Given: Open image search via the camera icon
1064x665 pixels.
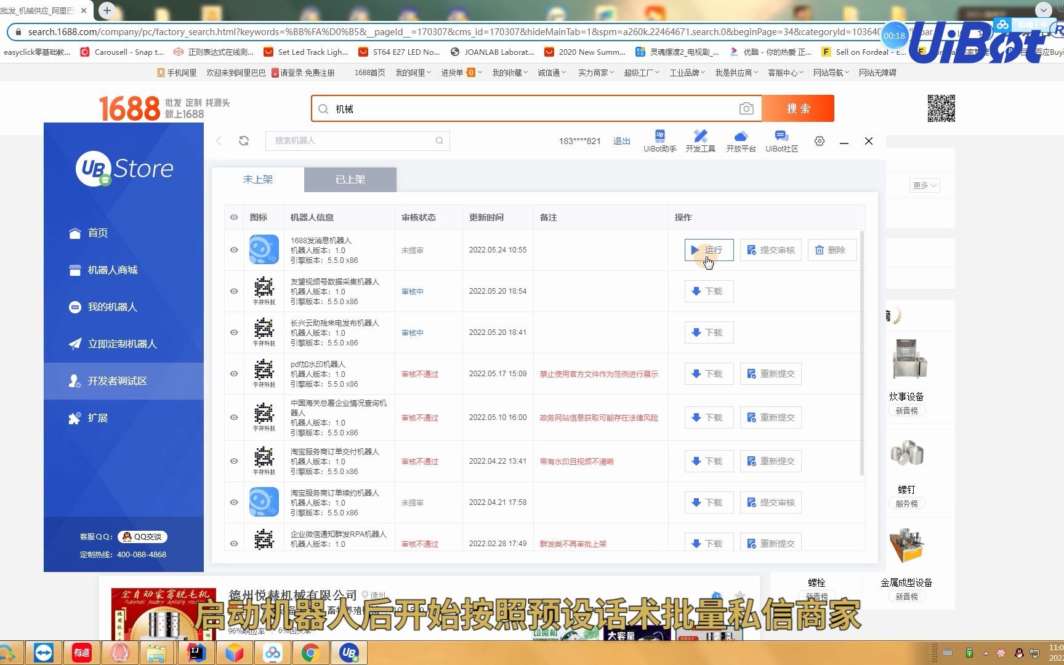Looking at the screenshot, I should pyautogui.click(x=746, y=108).
